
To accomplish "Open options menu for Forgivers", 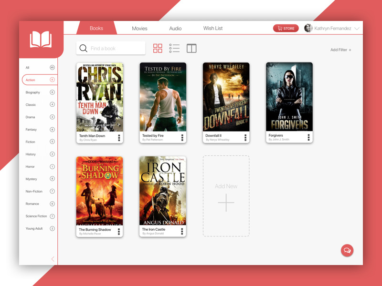I will tap(308, 138).
